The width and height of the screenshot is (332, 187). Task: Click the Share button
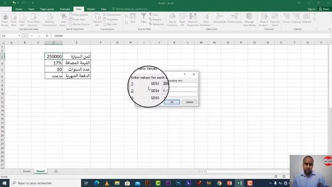pyautogui.click(x=324, y=9)
